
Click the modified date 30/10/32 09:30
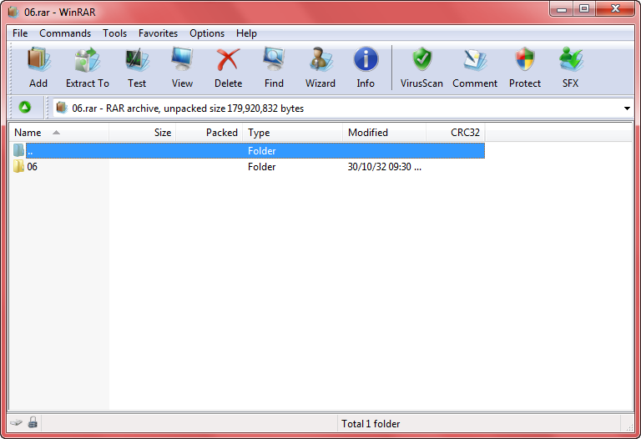coord(384,167)
